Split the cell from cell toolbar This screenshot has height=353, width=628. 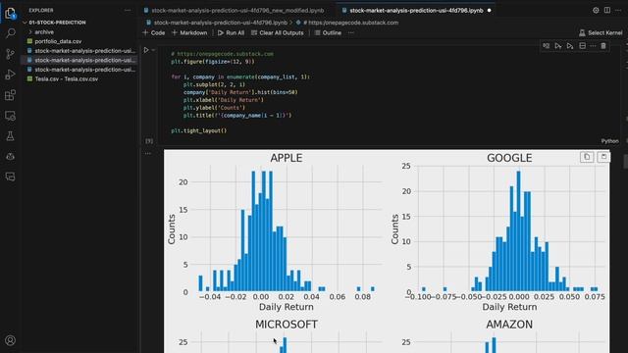582,46
